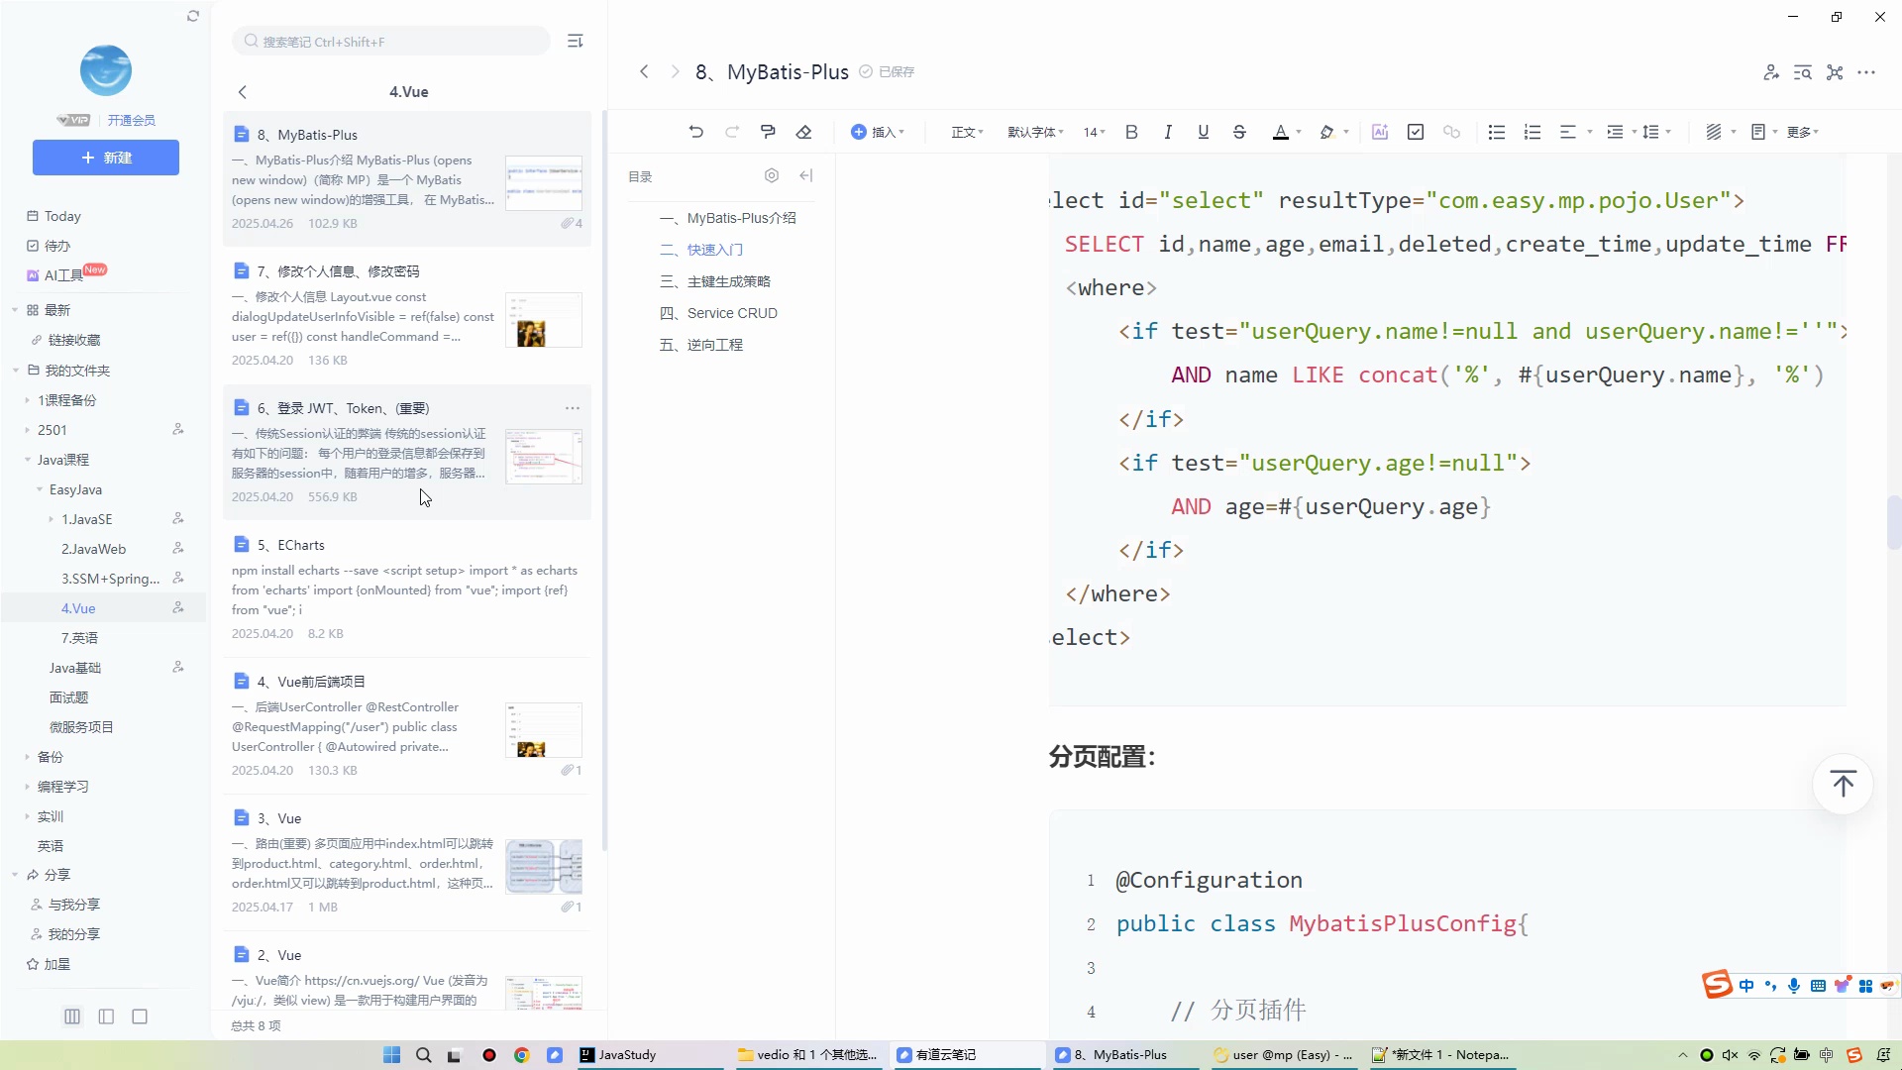
Task: Open the note list sort menu
Action: (575, 41)
